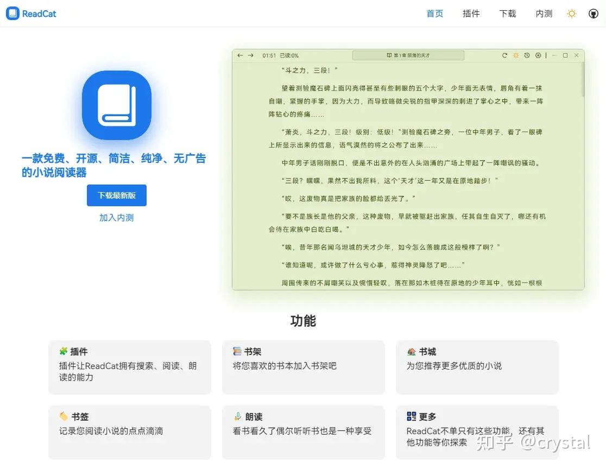The height and width of the screenshot is (470, 606).
Task: Toggle site theme with the sun icon
Action: [571, 13]
